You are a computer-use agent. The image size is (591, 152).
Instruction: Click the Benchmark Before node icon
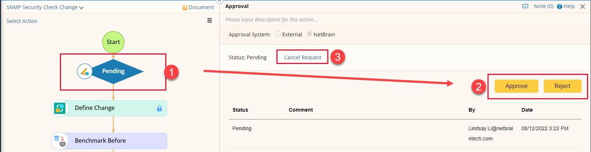pos(60,141)
